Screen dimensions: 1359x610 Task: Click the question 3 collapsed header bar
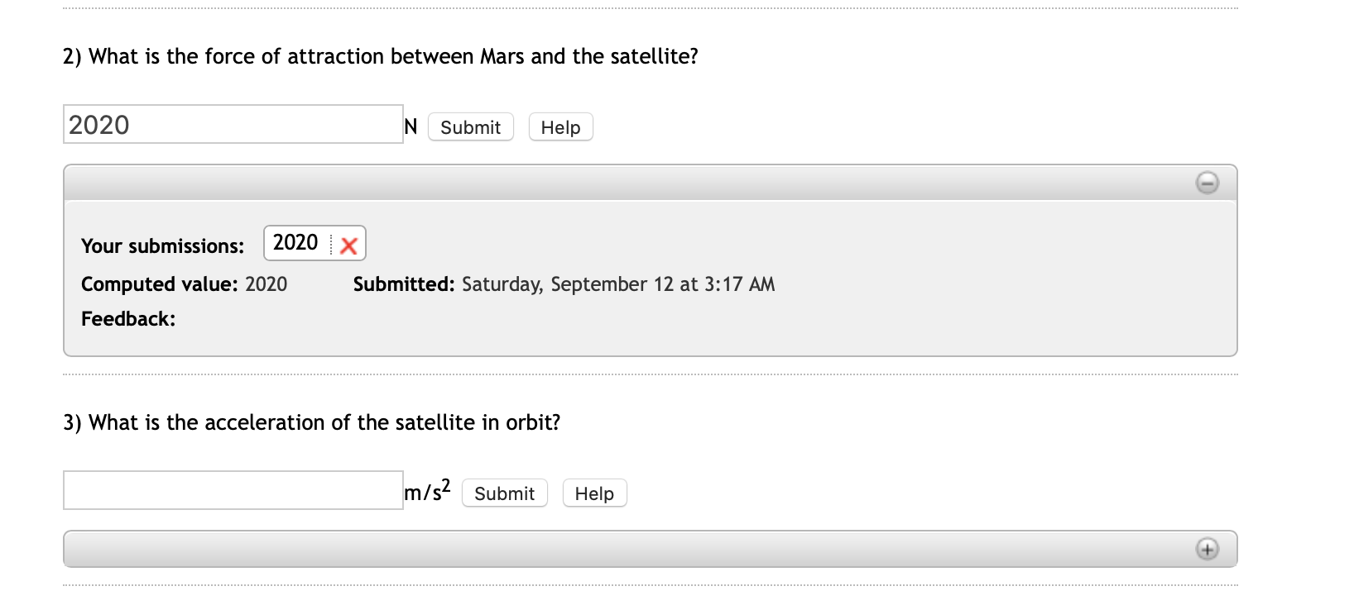[x=629, y=549]
